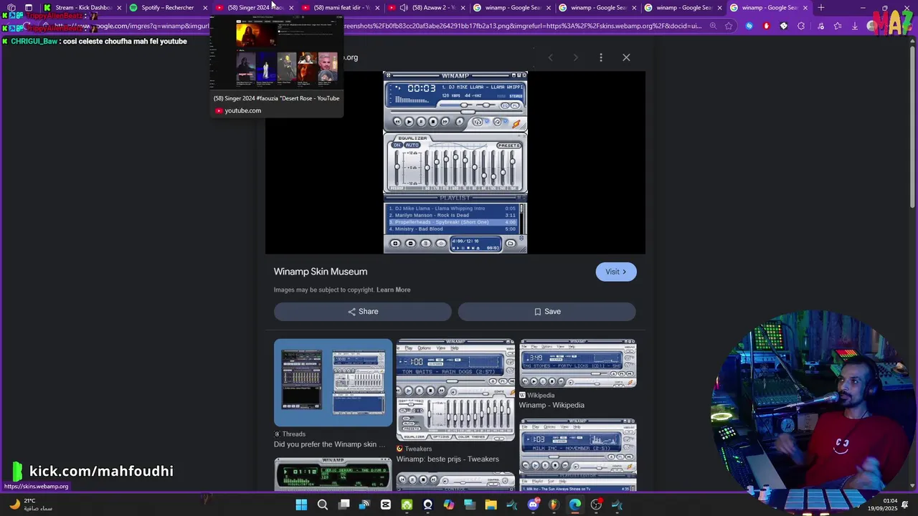Open the Winamp Skin Museum title link
Viewport: 918px width, 516px height.
click(x=321, y=272)
